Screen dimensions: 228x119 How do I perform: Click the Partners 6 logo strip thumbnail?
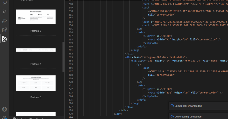pyautogui.click(x=36, y=50)
